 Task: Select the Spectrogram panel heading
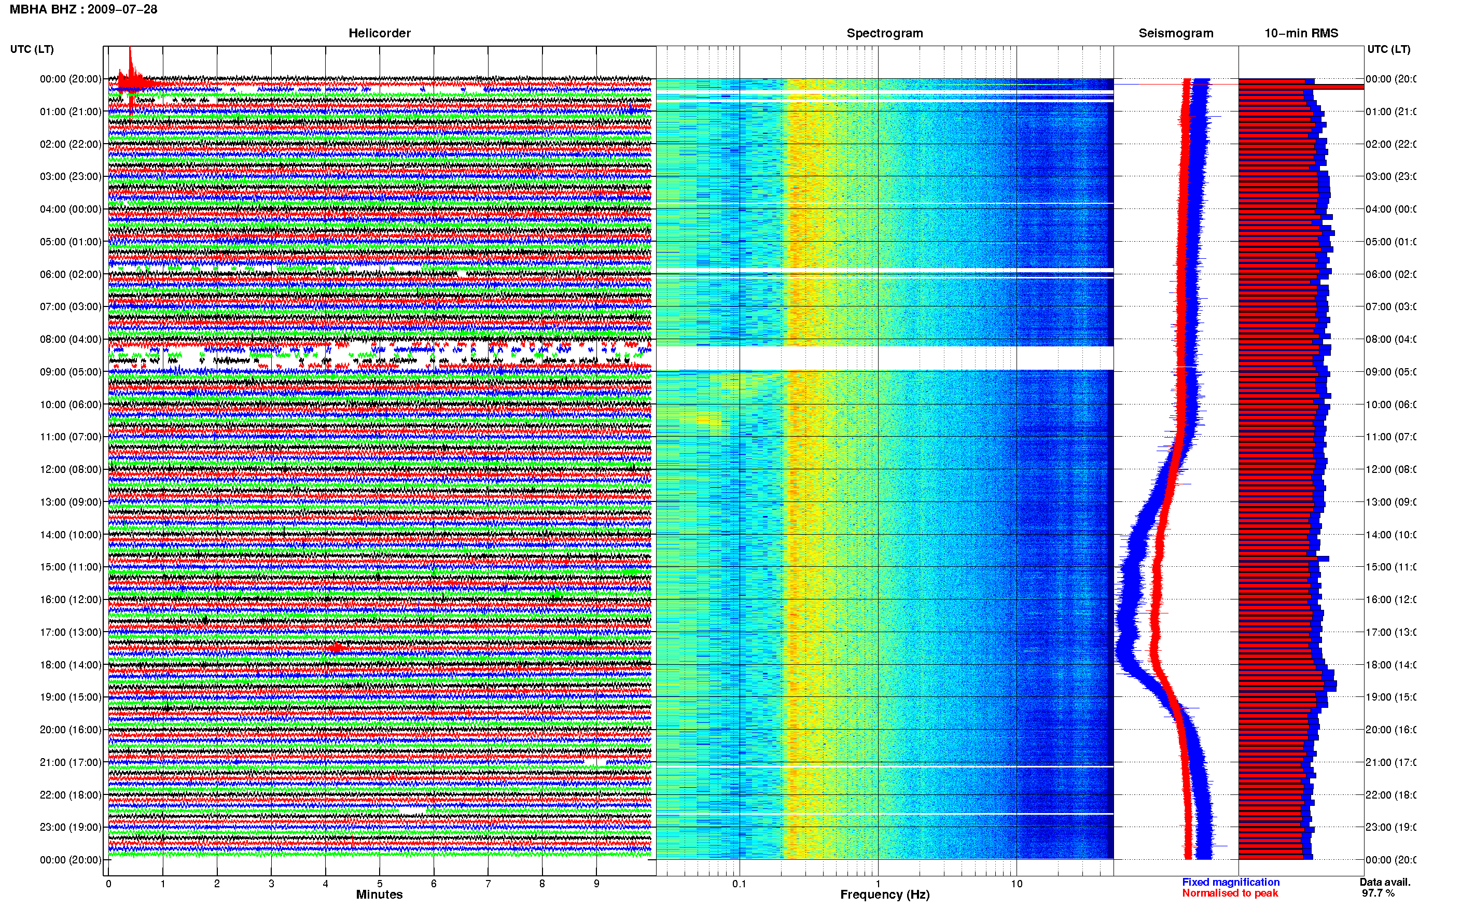tap(884, 33)
